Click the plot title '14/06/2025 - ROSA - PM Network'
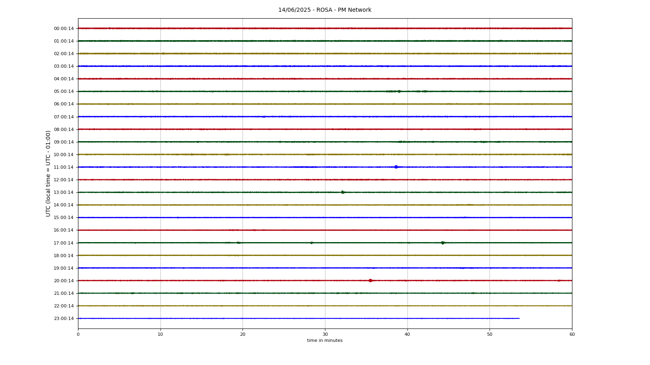The image size is (650, 365). 325,10
